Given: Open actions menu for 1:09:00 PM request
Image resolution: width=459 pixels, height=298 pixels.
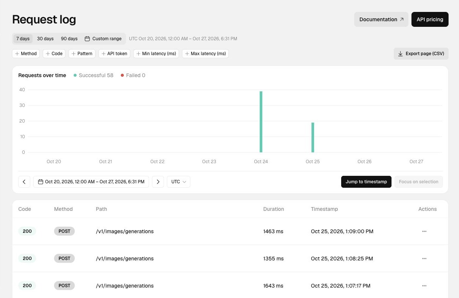Looking at the screenshot, I should click(424, 231).
